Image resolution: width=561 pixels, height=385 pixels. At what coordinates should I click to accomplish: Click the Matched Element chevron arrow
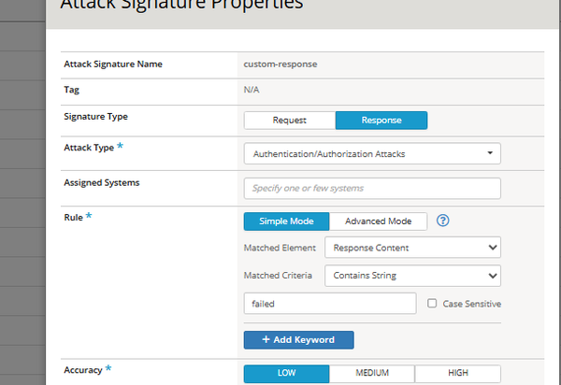pyautogui.click(x=492, y=248)
